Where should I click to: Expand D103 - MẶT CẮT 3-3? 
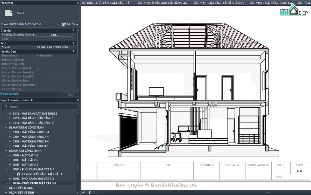pos(10,165)
